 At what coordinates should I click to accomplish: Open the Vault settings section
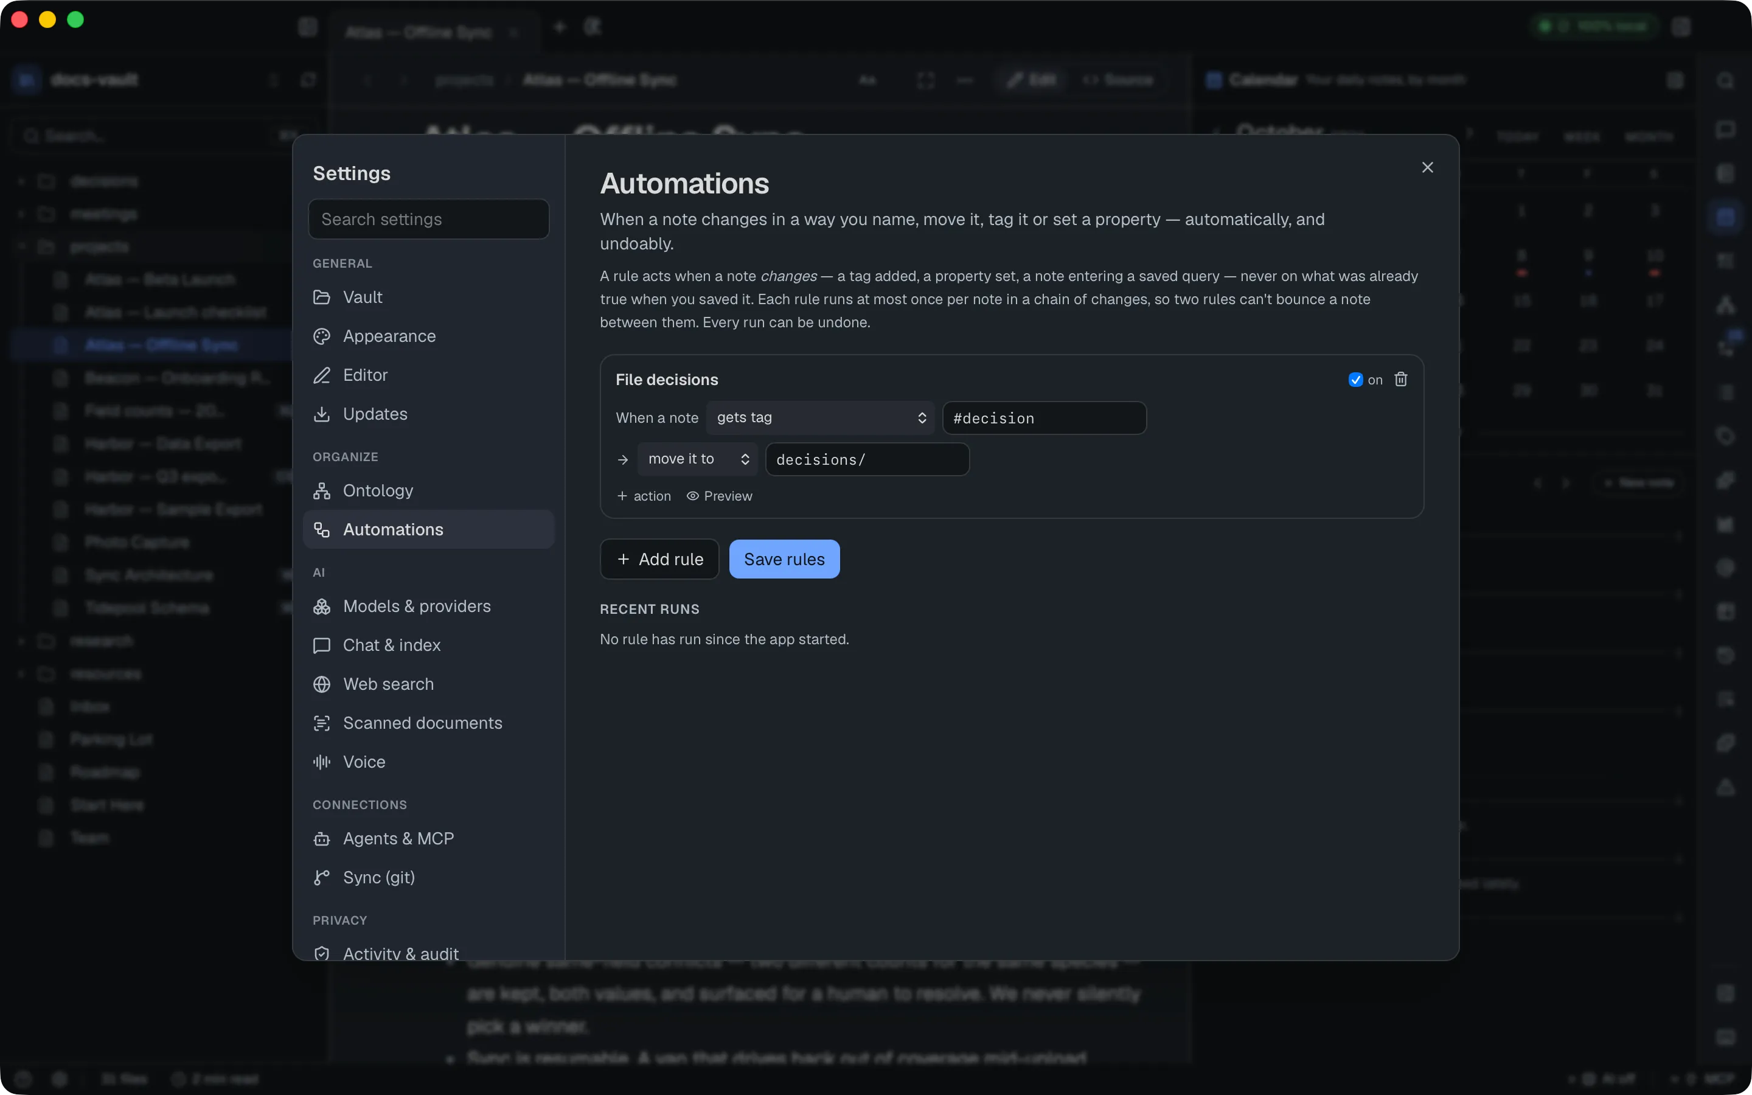429,297
